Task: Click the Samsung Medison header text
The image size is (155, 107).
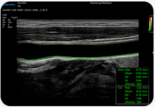Action: tap(101, 3)
